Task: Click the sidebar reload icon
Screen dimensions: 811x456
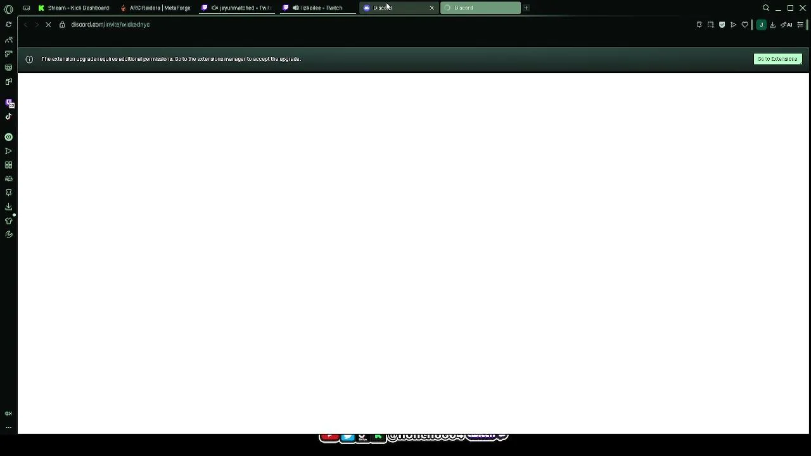Action: (9, 24)
